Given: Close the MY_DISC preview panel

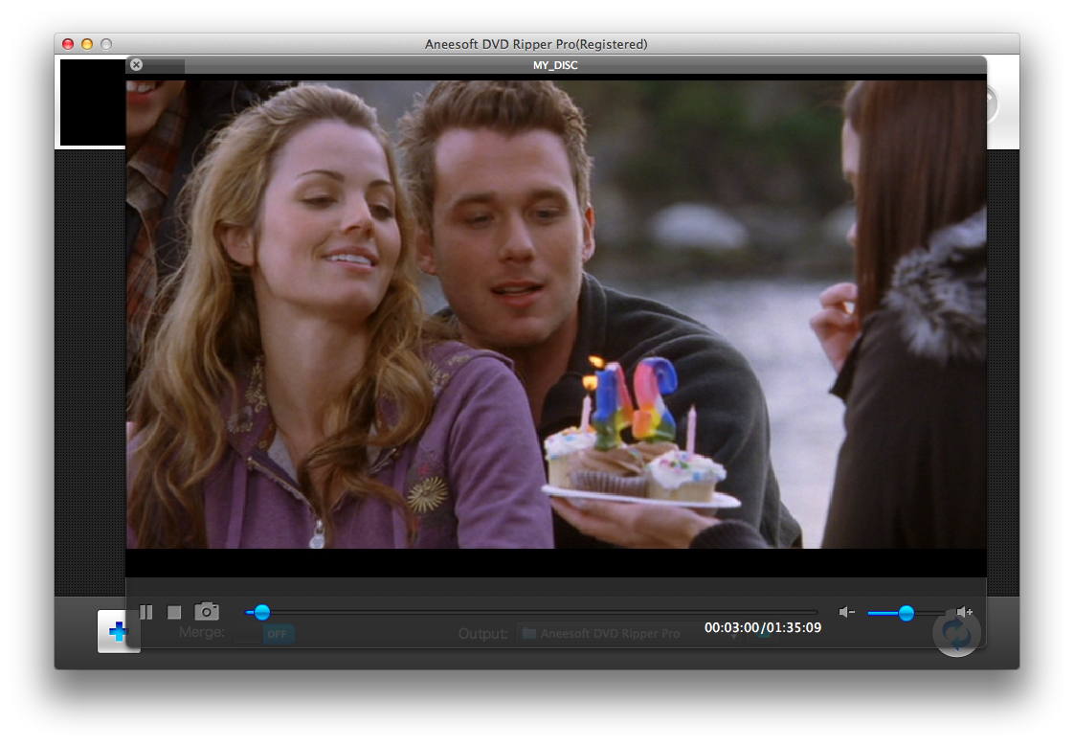Looking at the screenshot, I should pyautogui.click(x=136, y=64).
